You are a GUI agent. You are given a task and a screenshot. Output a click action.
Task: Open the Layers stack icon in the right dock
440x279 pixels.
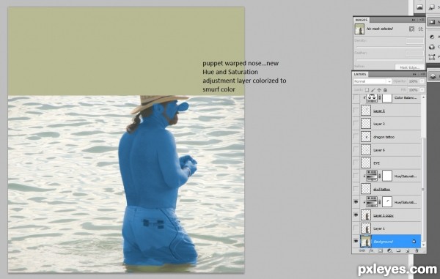pyautogui.click(x=433, y=76)
